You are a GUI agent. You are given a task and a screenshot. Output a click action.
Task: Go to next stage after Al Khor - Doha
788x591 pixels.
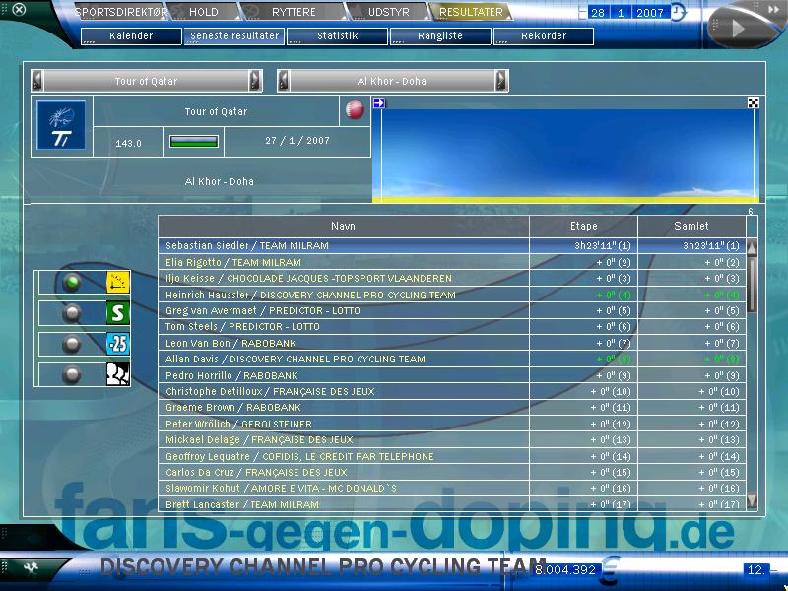501,81
